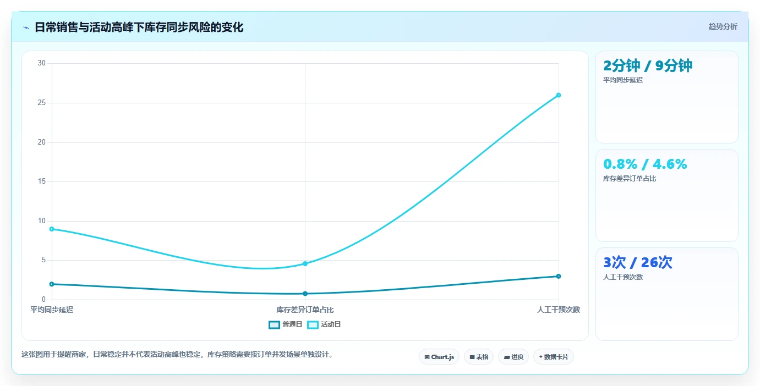Select the 数据卡片 tag
Image resolution: width=760 pixels, height=386 pixels.
click(554, 357)
